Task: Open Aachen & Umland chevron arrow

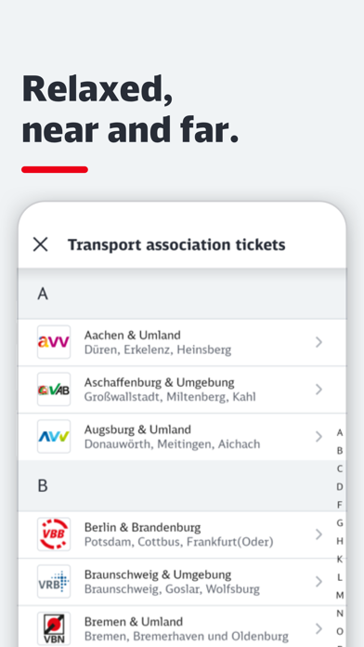Action: [318, 342]
